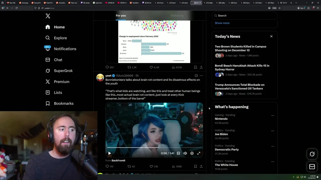Open more options for Joe Biden trend
Screen dimensions: 321x180
(273, 131)
